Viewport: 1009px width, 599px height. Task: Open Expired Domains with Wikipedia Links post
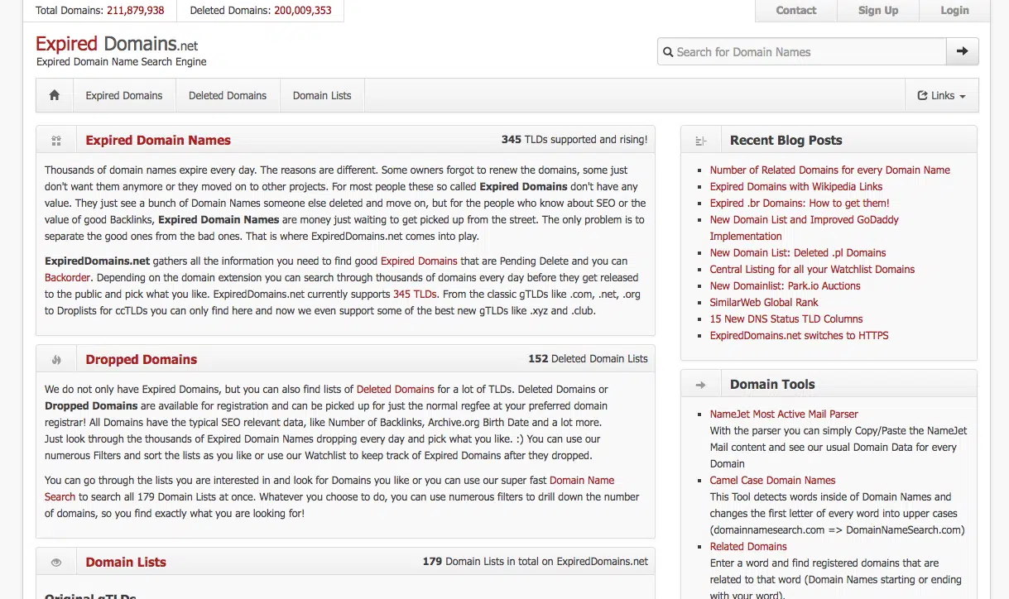point(796,186)
